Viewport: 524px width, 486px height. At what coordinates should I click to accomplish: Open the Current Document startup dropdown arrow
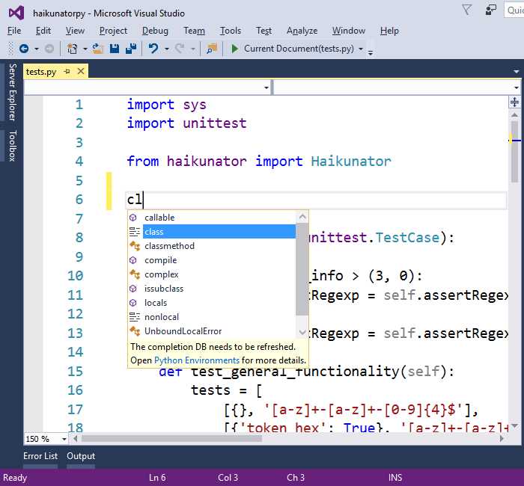361,49
